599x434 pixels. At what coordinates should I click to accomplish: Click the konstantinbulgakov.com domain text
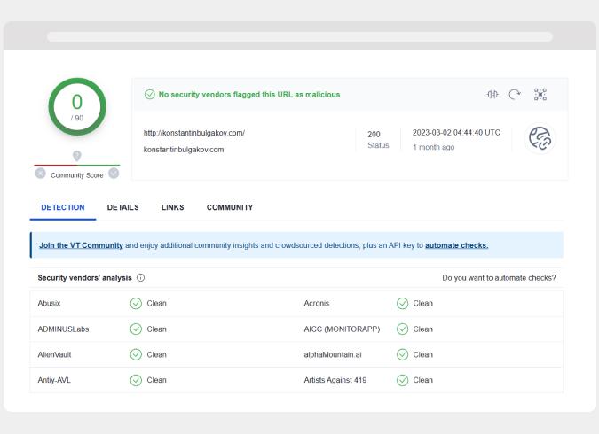[x=184, y=150]
